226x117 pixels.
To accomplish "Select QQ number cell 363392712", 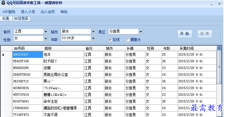I will pos(28,81).
